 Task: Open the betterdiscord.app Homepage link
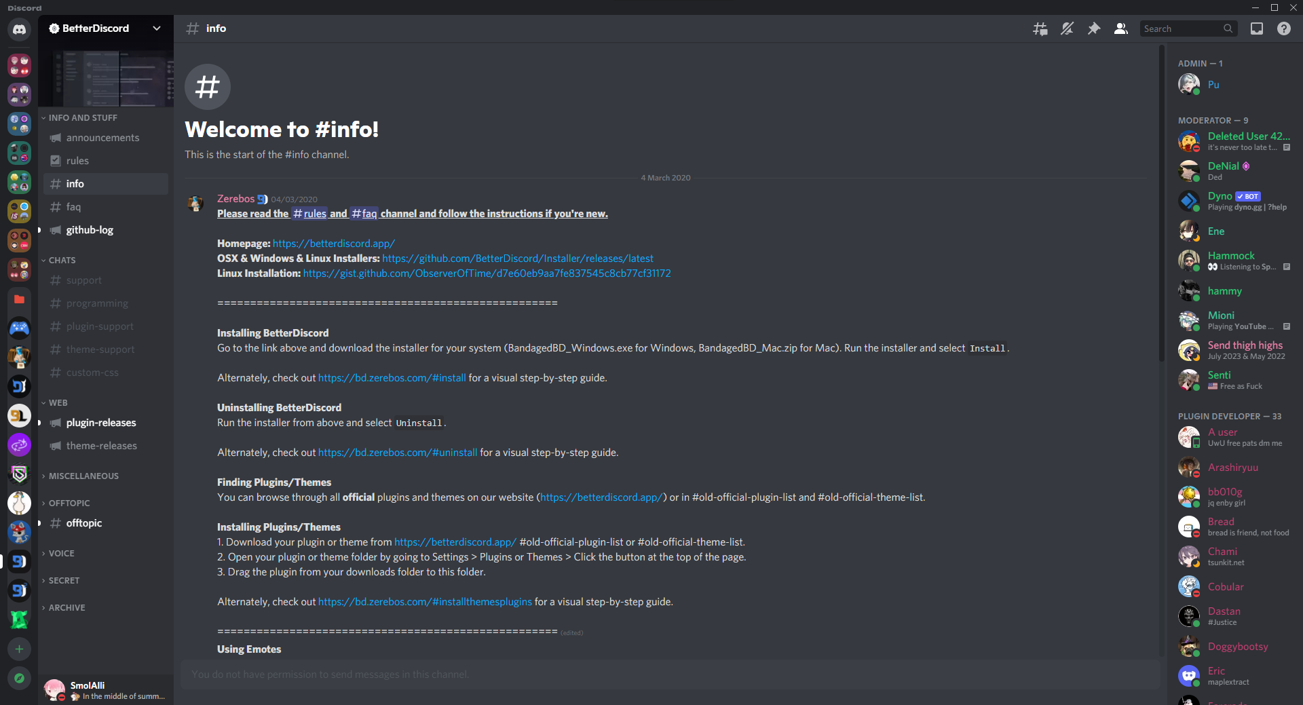333,244
